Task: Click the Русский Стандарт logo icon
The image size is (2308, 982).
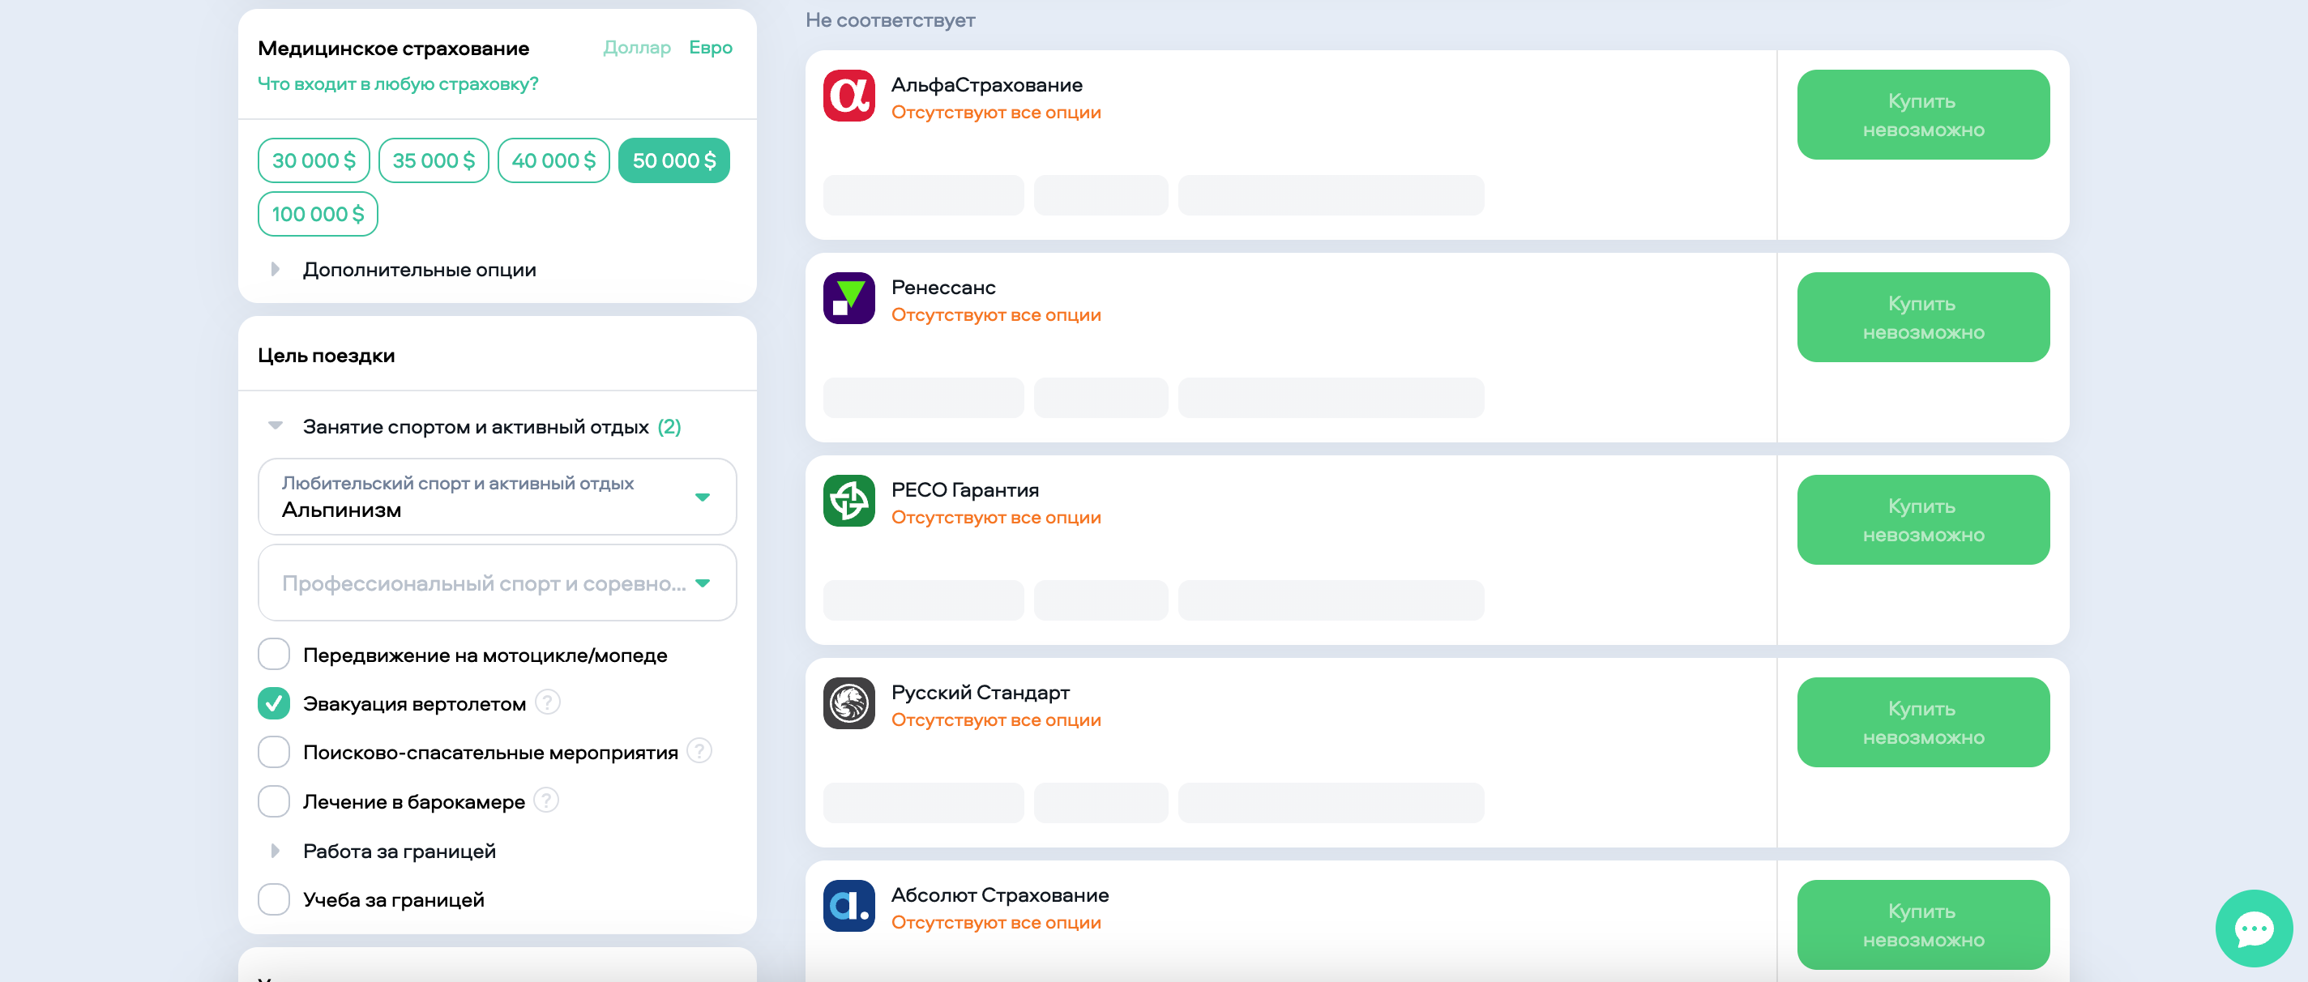Action: click(x=848, y=703)
